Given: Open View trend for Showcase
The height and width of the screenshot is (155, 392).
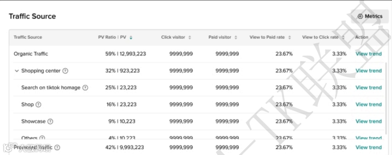Looking at the screenshot, I should (368, 121).
